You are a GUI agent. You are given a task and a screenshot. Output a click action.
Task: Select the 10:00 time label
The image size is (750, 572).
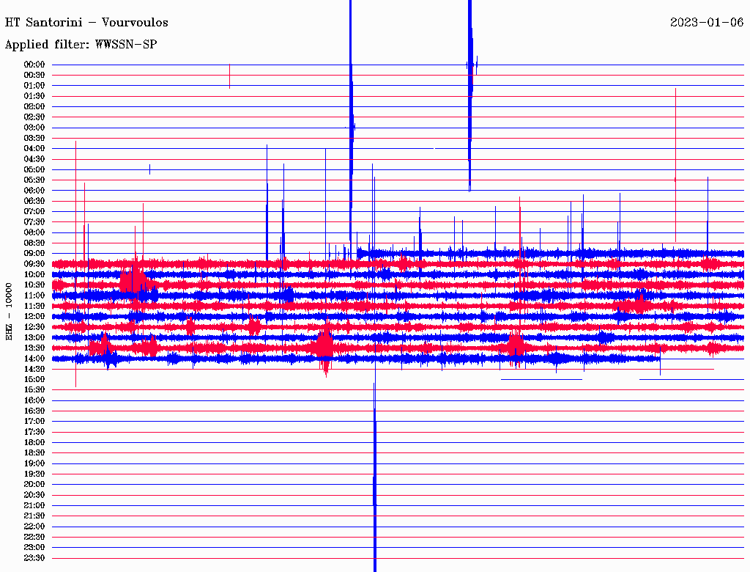click(34, 274)
